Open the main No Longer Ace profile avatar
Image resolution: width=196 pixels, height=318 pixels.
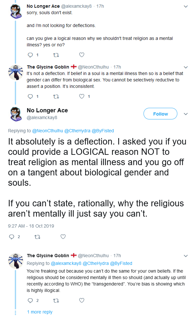[16, 114]
